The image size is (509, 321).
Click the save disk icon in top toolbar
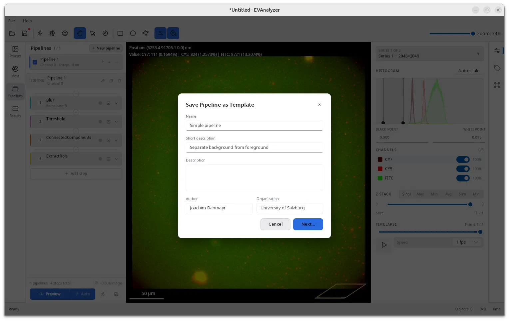[x=25, y=33]
